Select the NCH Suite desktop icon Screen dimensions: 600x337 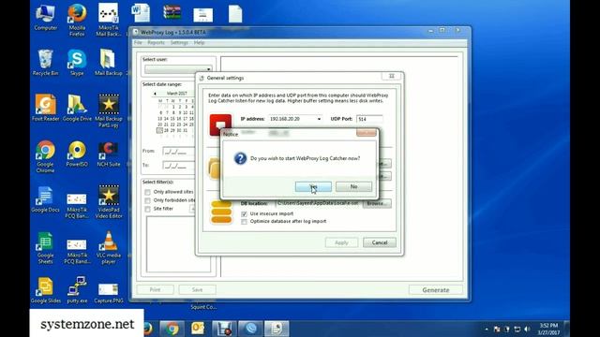[109, 154]
